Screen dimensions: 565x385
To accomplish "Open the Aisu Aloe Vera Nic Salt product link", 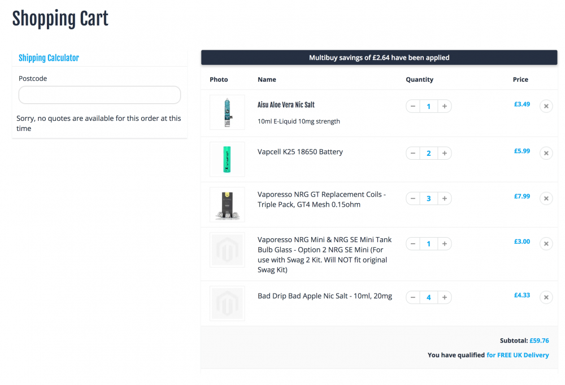I will click(286, 105).
